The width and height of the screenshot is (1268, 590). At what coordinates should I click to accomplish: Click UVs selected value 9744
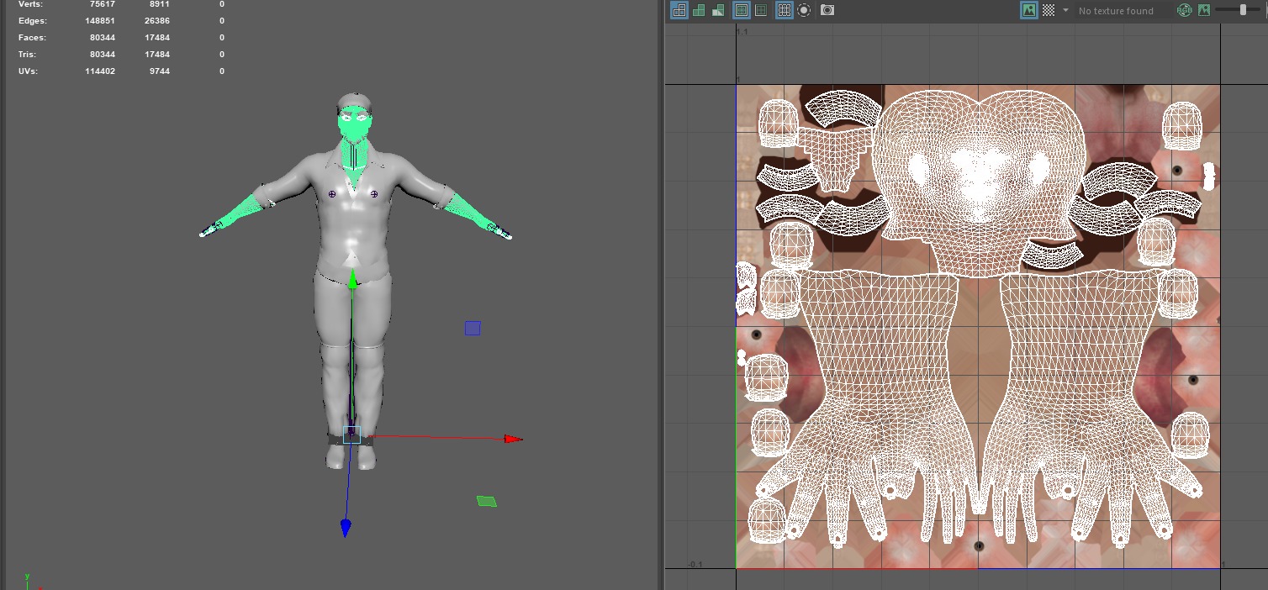click(x=159, y=71)
